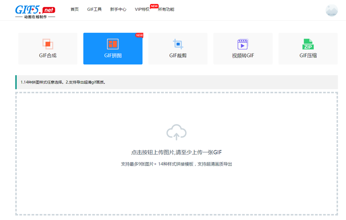This screenshot has height=220, width=346.
Task: Click the NEW badge on GIF拼图 card
Action: click(x=139, y=35)
